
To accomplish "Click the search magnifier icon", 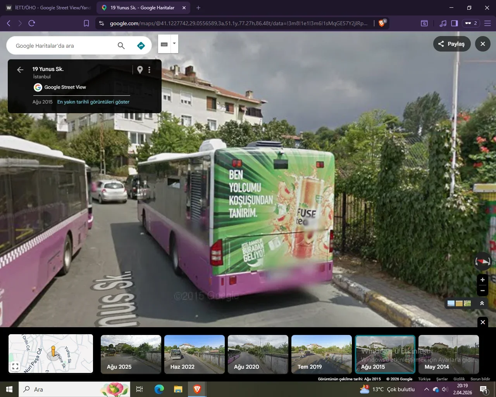I will [x=121, y=46].
